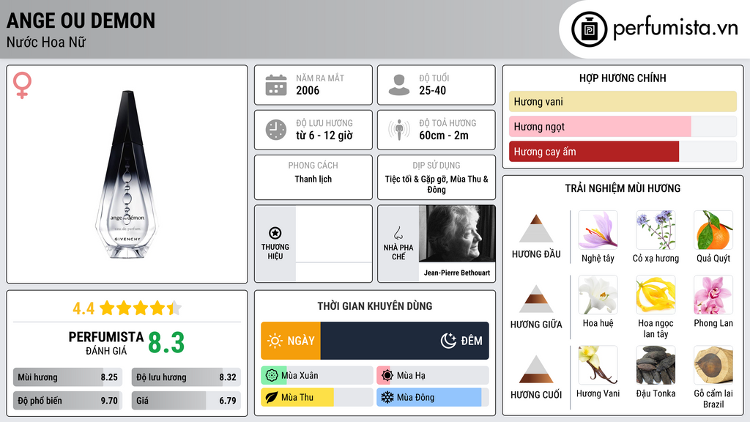This screenshot has width=750, height=422.
Task: Click the orange Ngày segment
Action: [x=291, y=341]
